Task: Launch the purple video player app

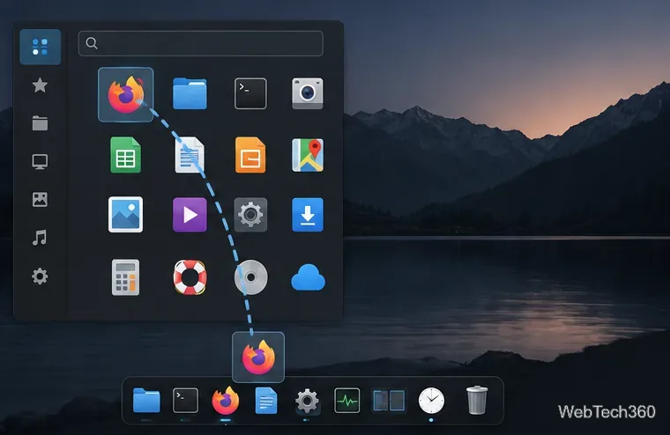Action: (x=190, y=215)
